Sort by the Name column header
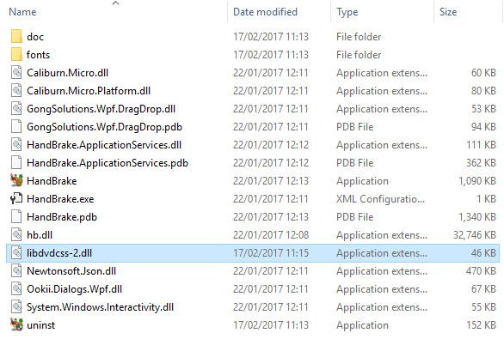The image size is (504, 339). 22,12
